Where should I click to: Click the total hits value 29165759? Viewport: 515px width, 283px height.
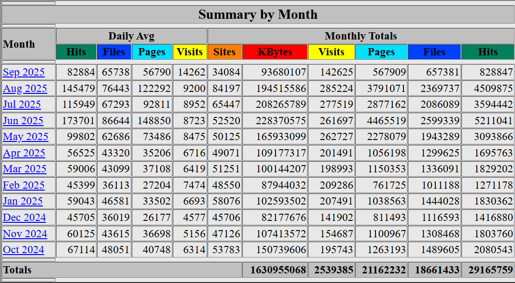click(491, 270)
